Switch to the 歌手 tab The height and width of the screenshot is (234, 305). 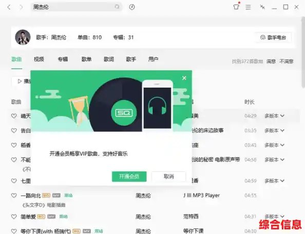[x=131, y=59]
